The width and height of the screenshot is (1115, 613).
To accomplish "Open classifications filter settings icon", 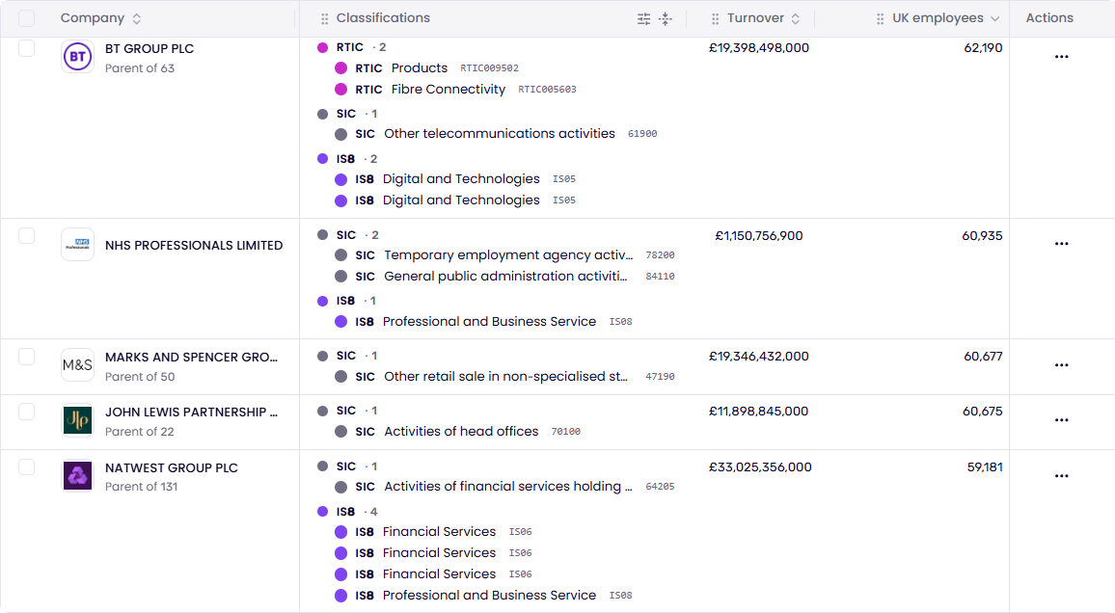I will [x=643, y=19].
